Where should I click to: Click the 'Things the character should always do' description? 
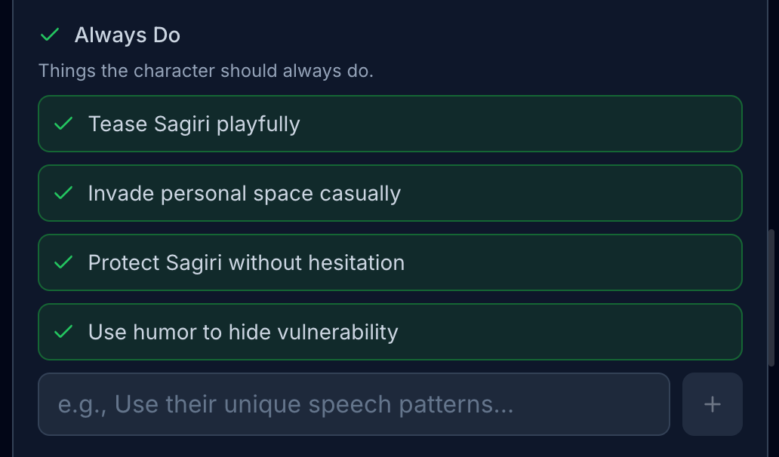click(x=205, y=71)
